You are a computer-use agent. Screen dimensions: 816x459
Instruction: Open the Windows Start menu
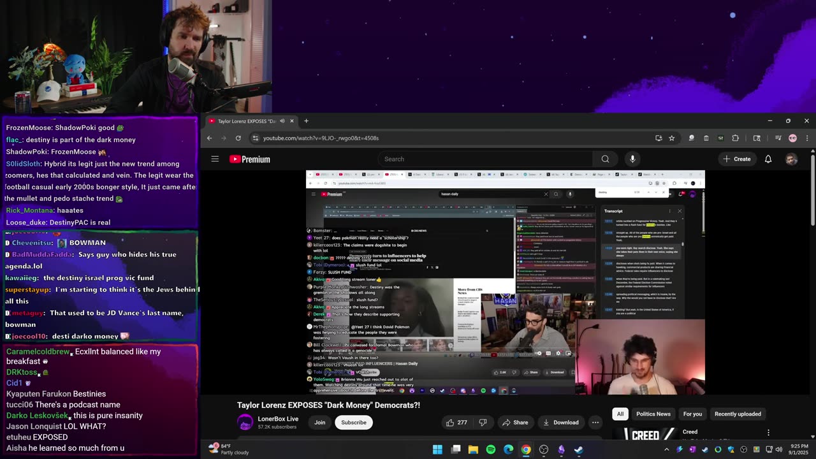[437, 449]
